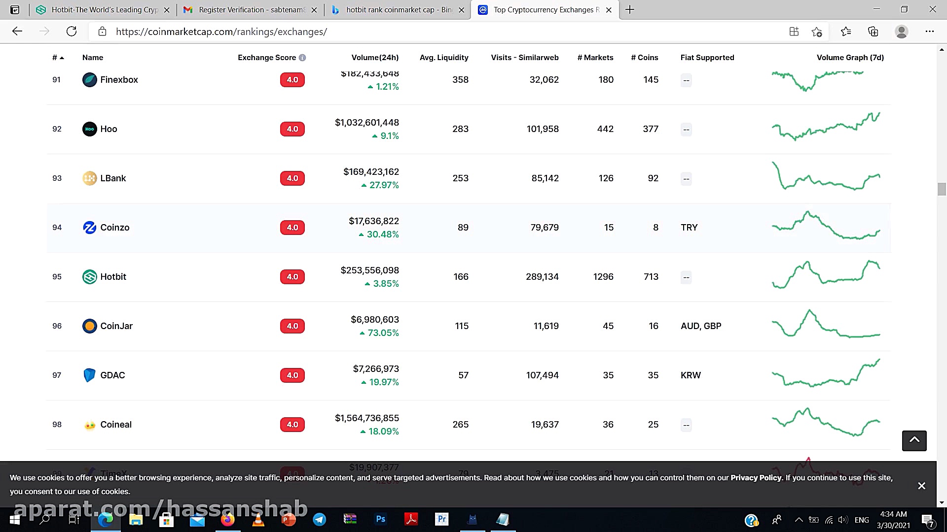Viewport: 947px width, 532px height.
Task: Sort table by Name column
Action: pyautogui.click(x=93, y=58)
